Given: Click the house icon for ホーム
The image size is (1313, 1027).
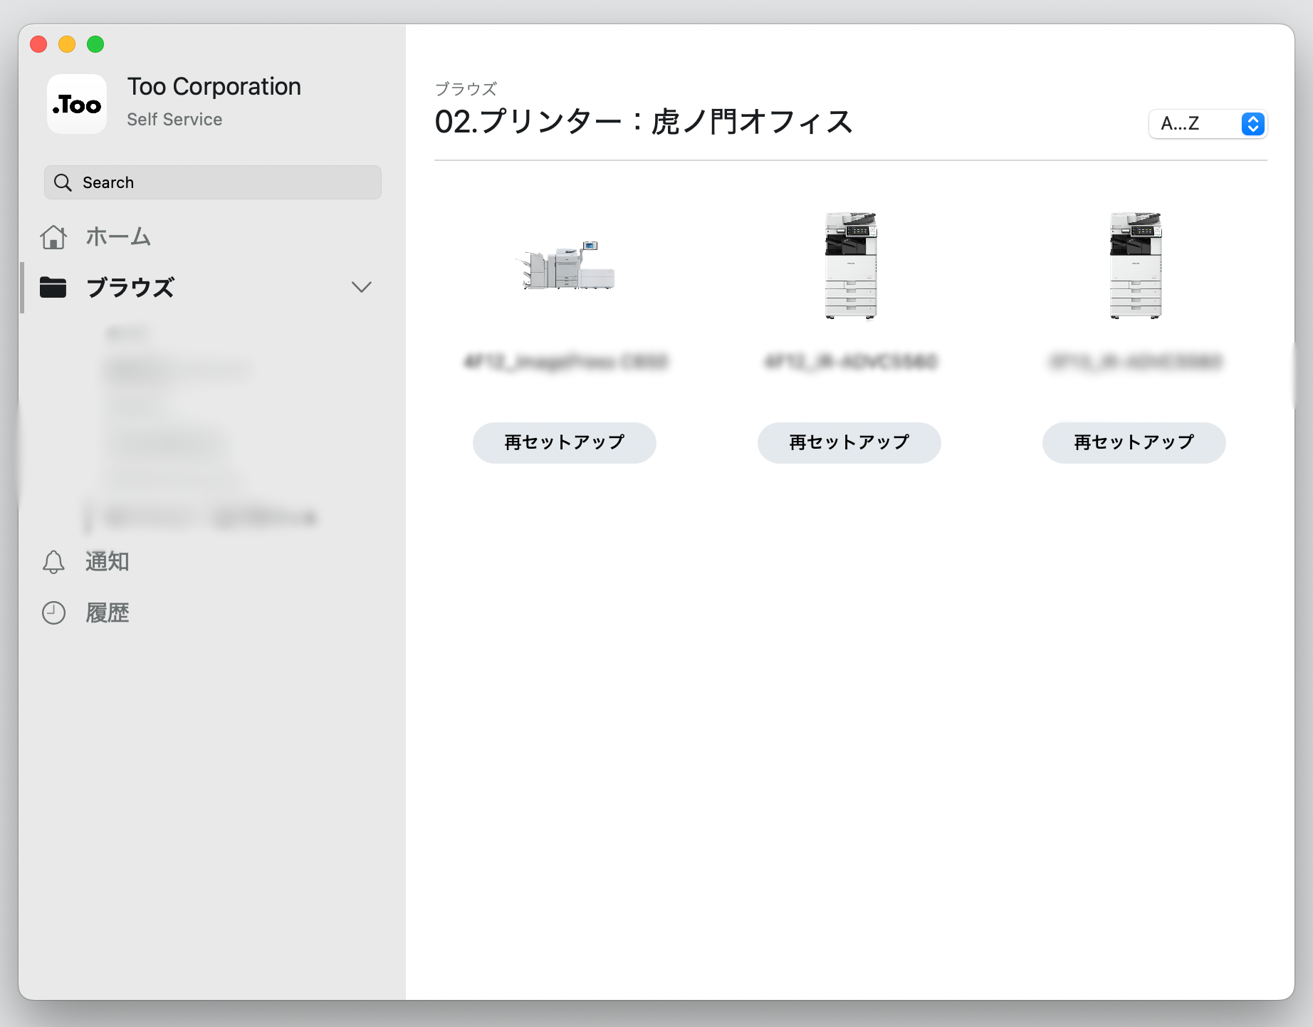Looking at the screenshot, I should pyautogui.click(x=53, y=236).
